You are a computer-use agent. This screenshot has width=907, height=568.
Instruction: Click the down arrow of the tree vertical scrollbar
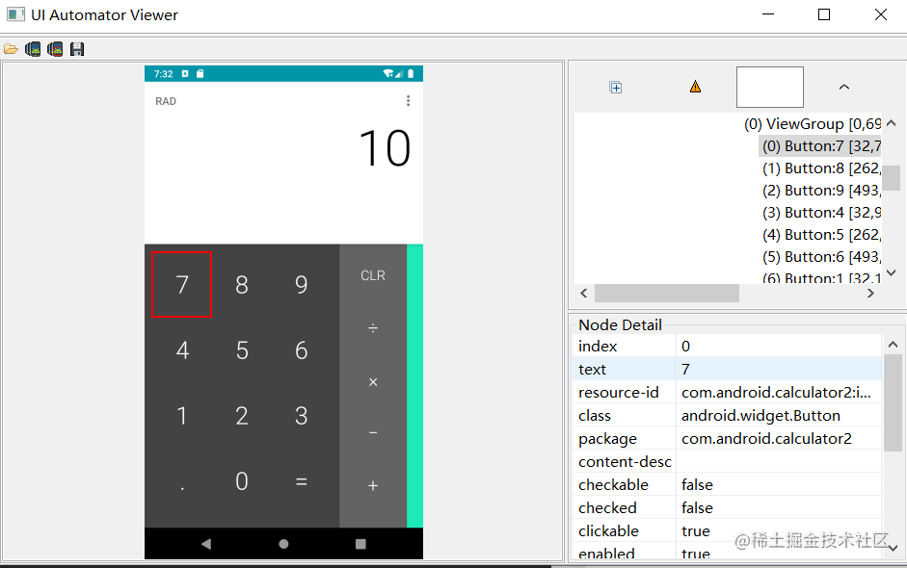892,272
